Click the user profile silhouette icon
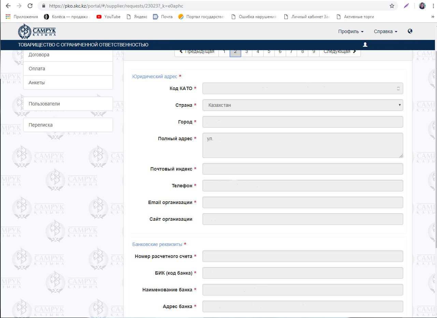 [365, 45]
